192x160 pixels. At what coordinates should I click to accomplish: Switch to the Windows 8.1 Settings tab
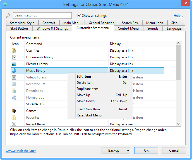coord(52,28)
